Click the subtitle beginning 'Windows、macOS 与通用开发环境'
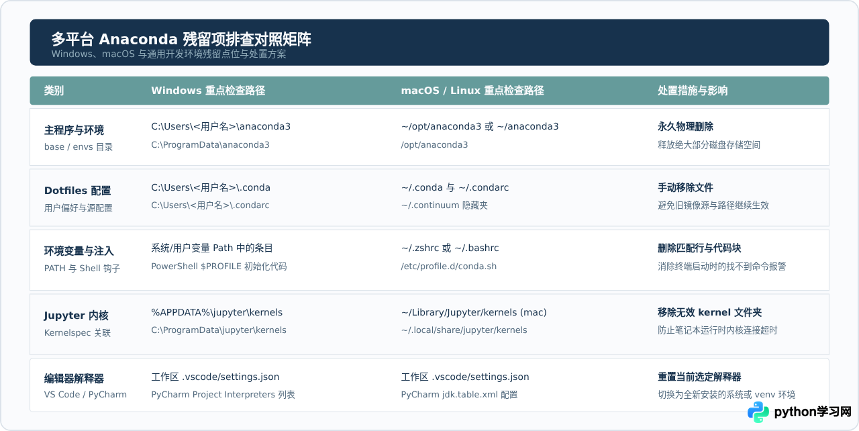Viewport: 859px width, 431px height. click(168, 54)
